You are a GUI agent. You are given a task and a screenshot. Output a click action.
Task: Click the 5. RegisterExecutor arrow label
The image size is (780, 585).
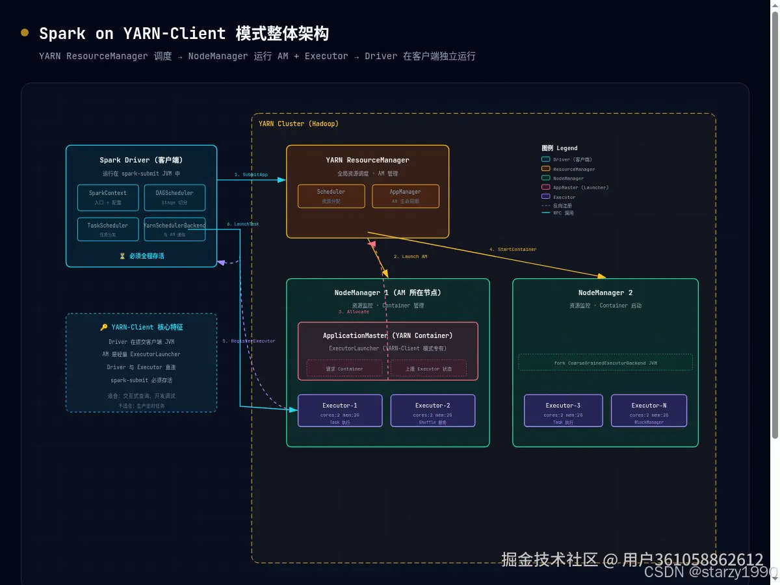pos(248,341)
